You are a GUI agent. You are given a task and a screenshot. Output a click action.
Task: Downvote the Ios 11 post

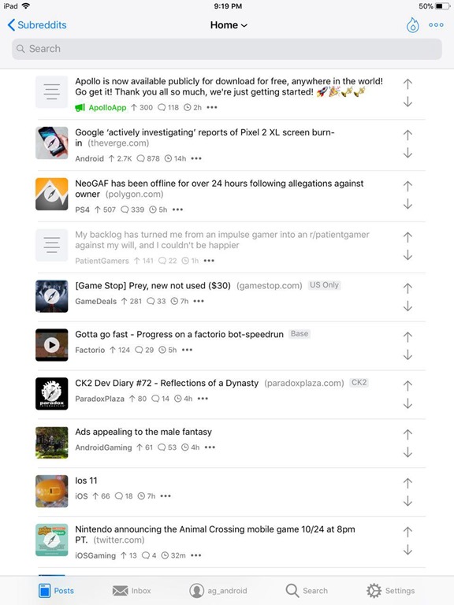[407, 501]
